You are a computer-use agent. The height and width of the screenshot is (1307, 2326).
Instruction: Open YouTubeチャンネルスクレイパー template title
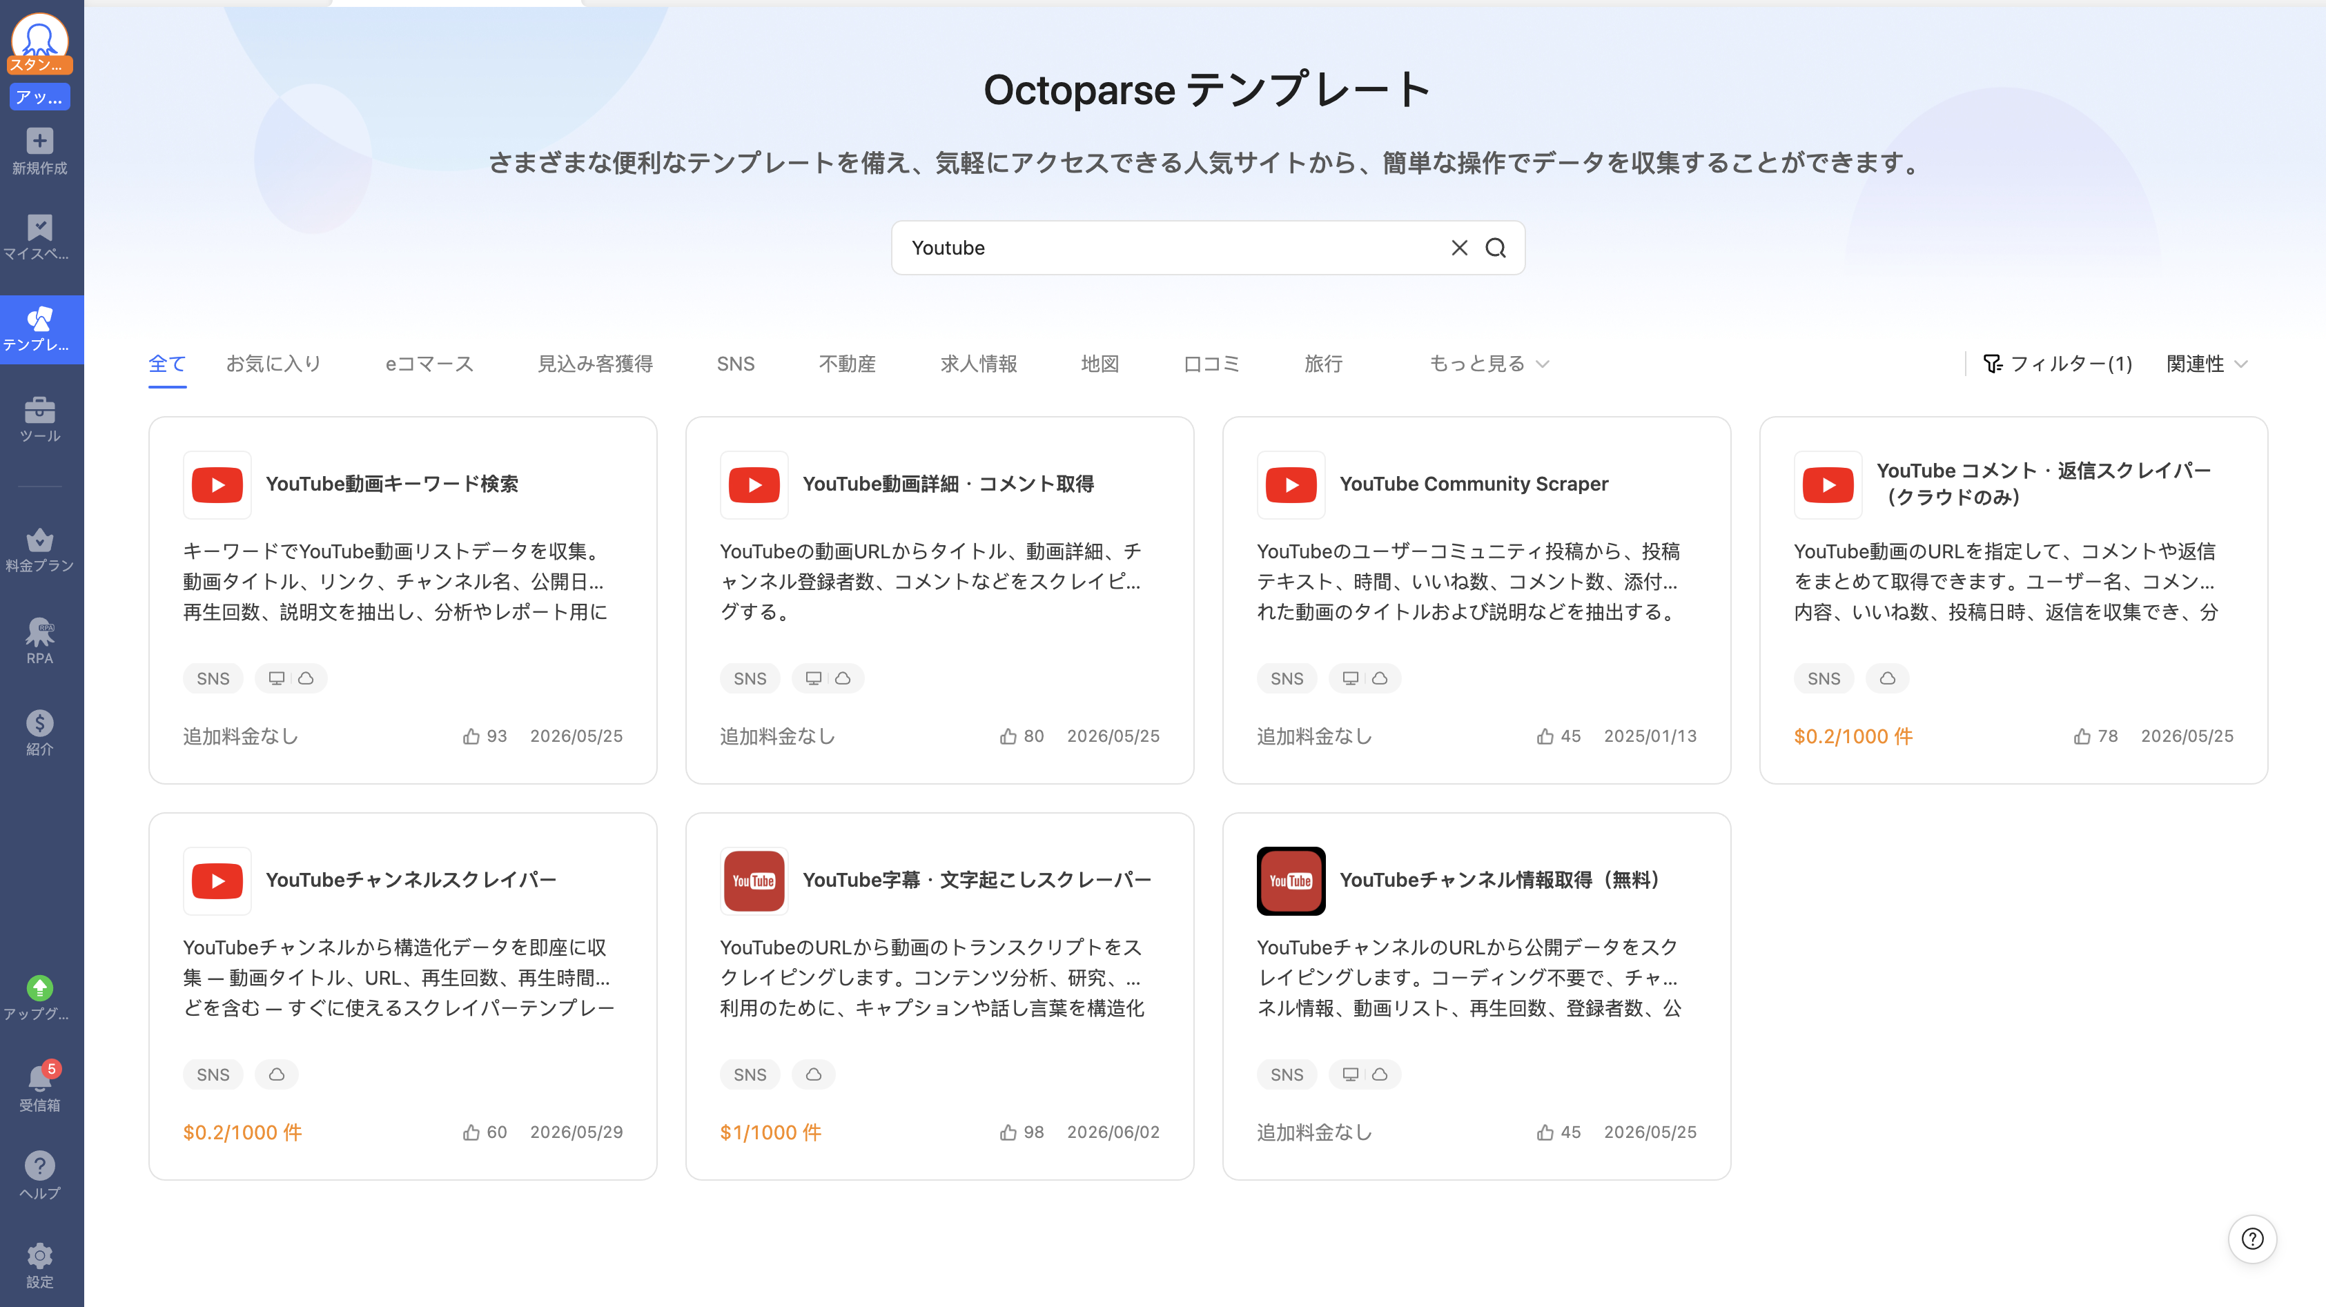pyautogui.click(x=411, y=880)
